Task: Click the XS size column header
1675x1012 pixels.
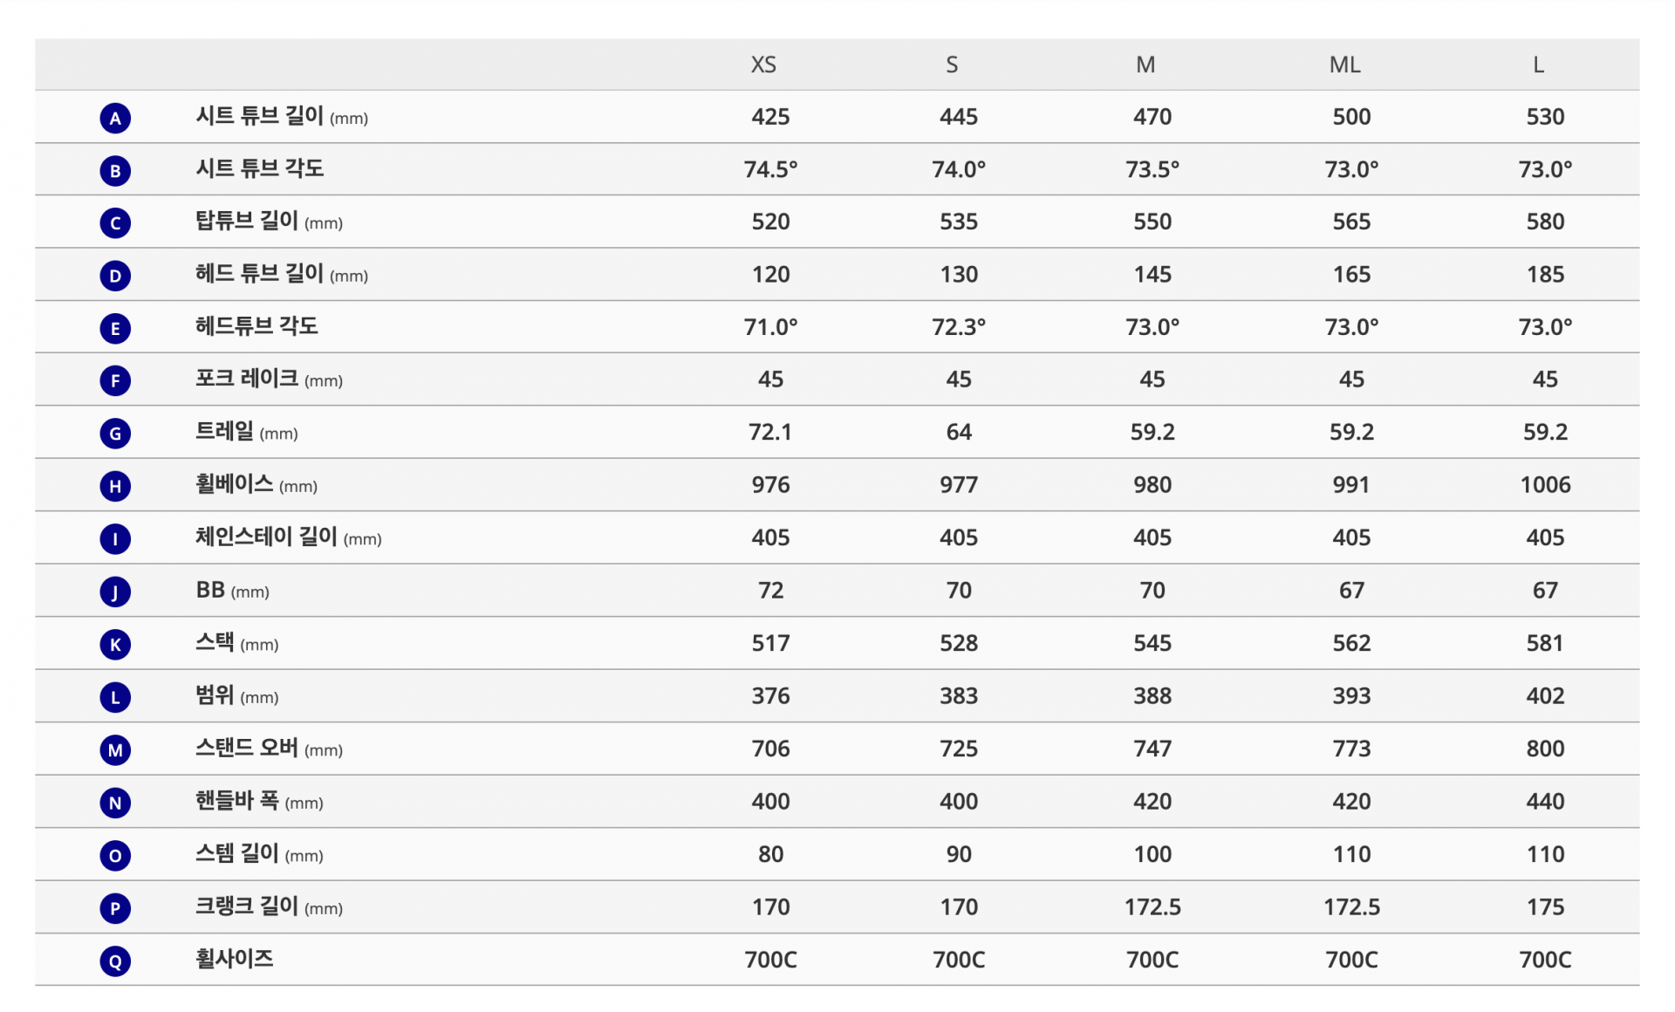Action: [x=763, y=65]
